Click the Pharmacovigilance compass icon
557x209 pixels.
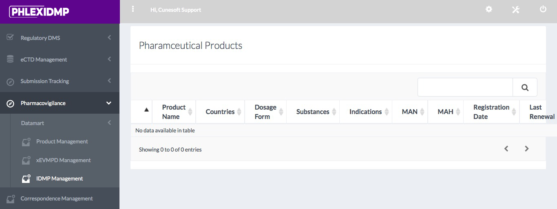(x=11, y=103)
